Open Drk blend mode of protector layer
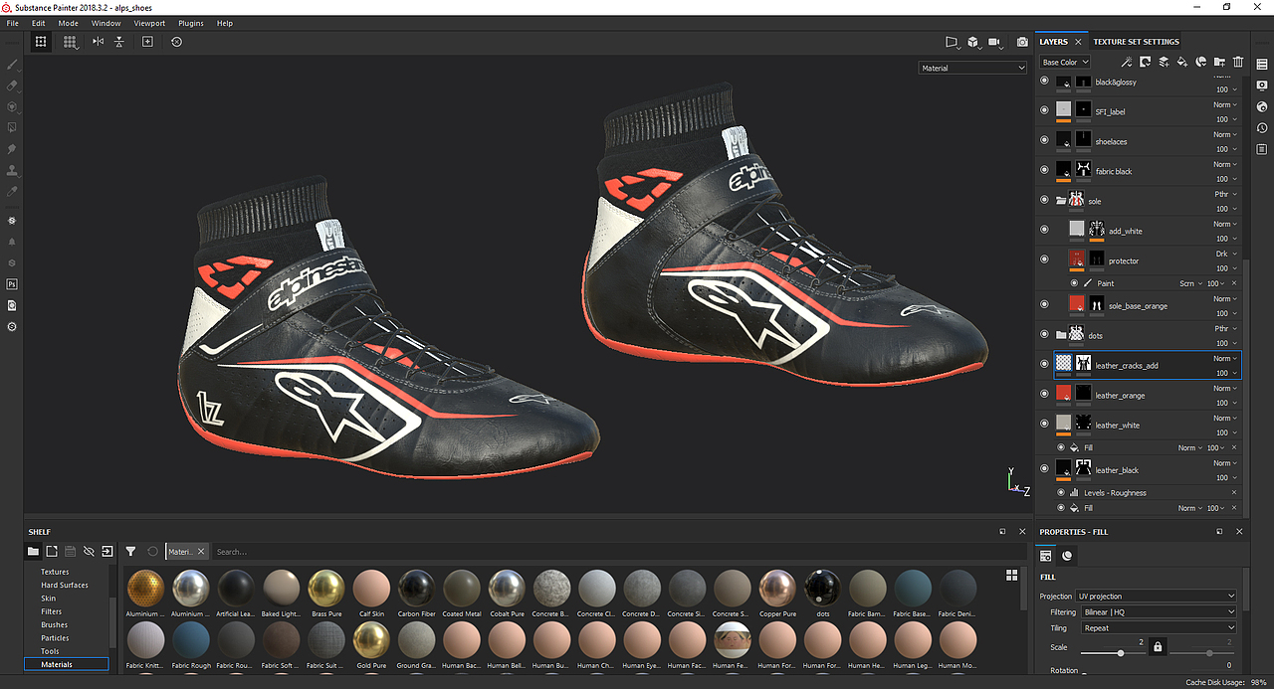The width and height of the screenshot is (1274, 689). (x=1226, y=254)
